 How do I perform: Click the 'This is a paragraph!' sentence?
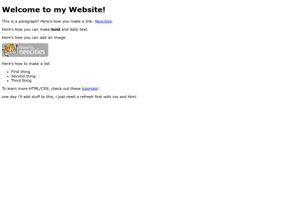20,21
